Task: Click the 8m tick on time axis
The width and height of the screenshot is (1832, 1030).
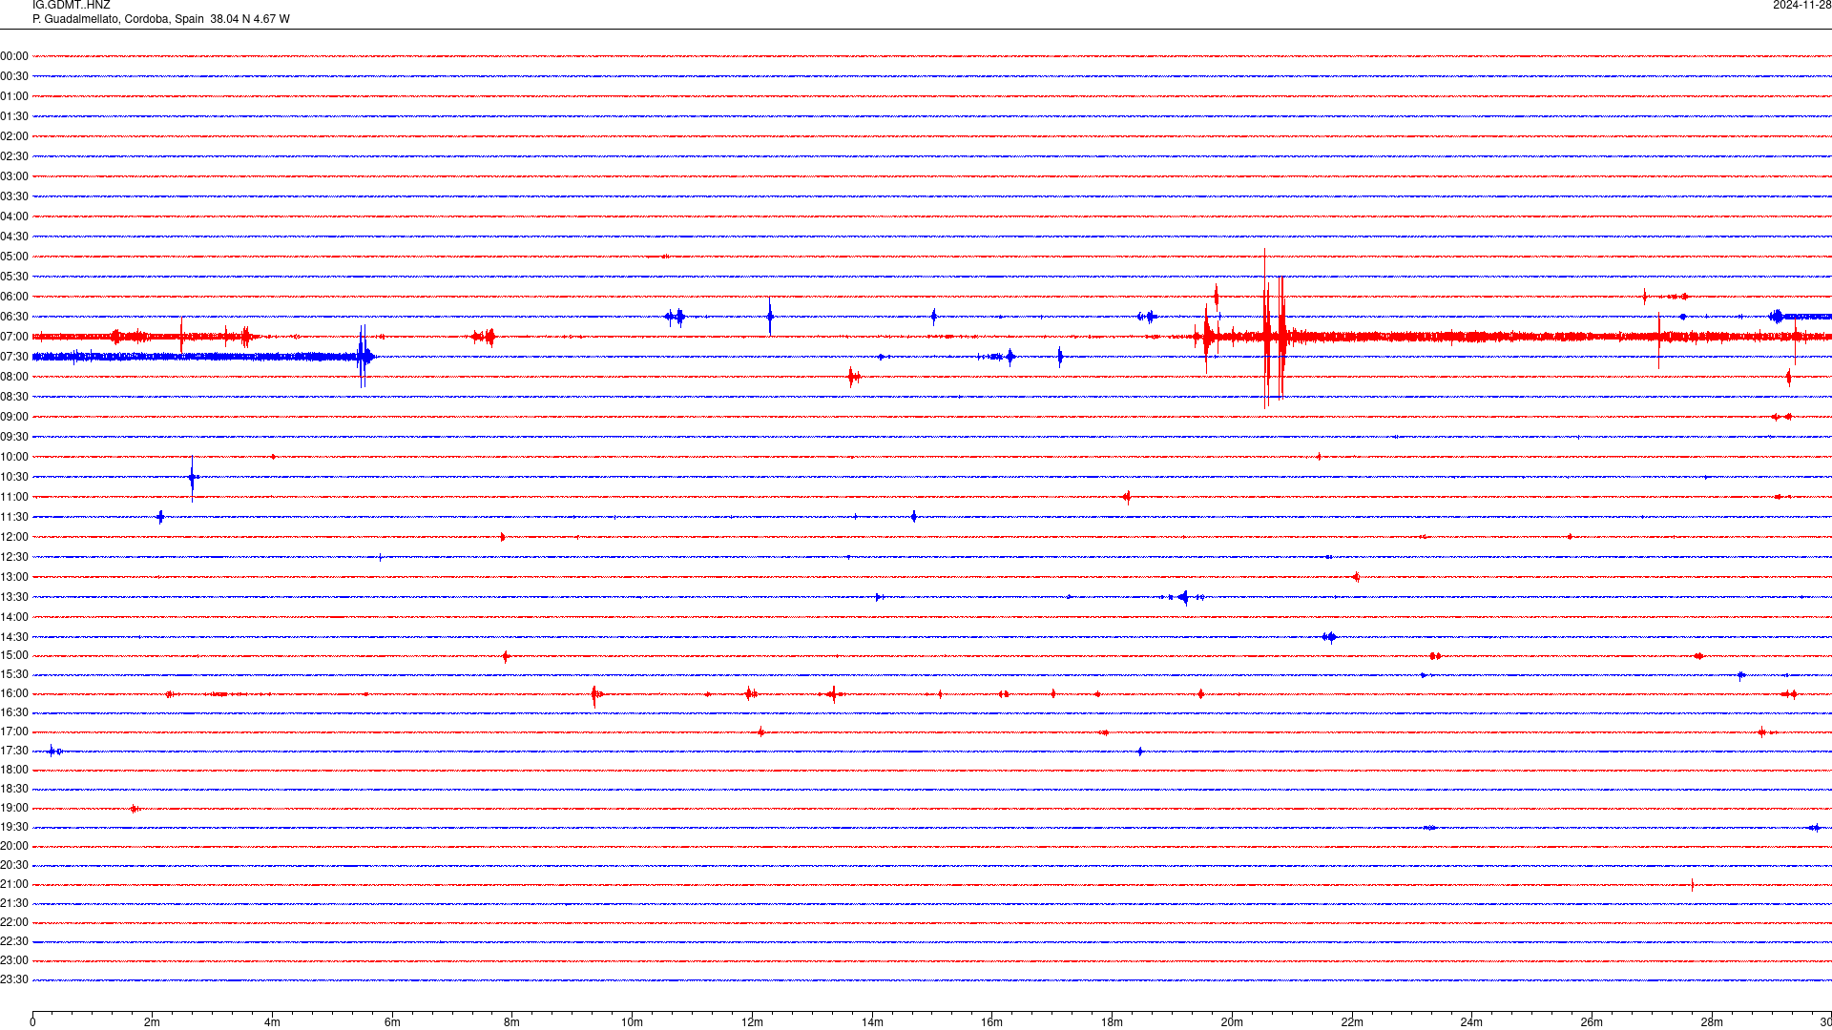Action: click(512, 1022)
